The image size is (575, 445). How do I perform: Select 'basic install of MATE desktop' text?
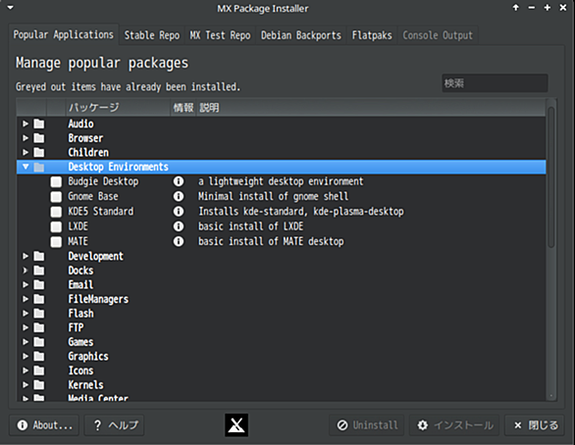[271, 241]
